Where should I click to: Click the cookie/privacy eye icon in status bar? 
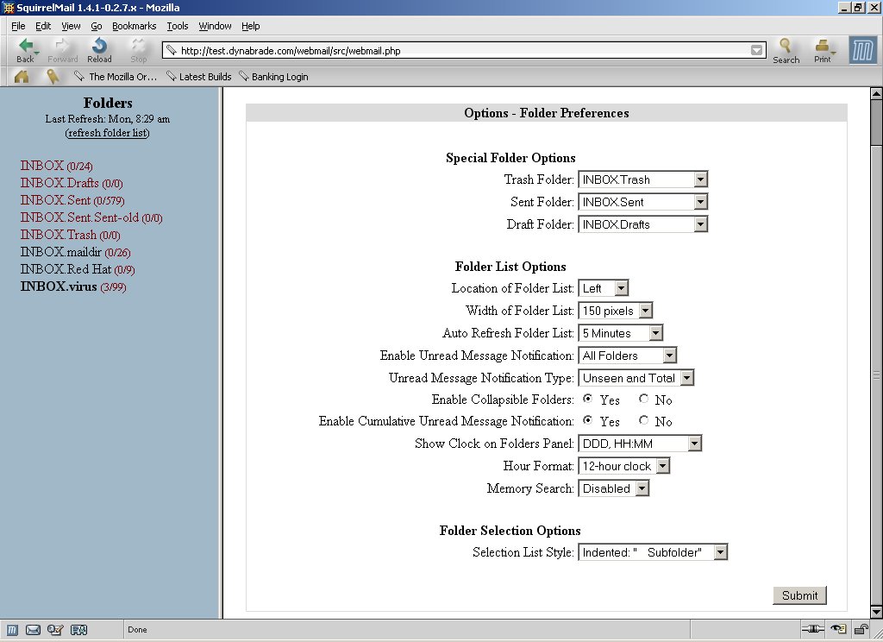pyautogui.click(x=838, y=629)
